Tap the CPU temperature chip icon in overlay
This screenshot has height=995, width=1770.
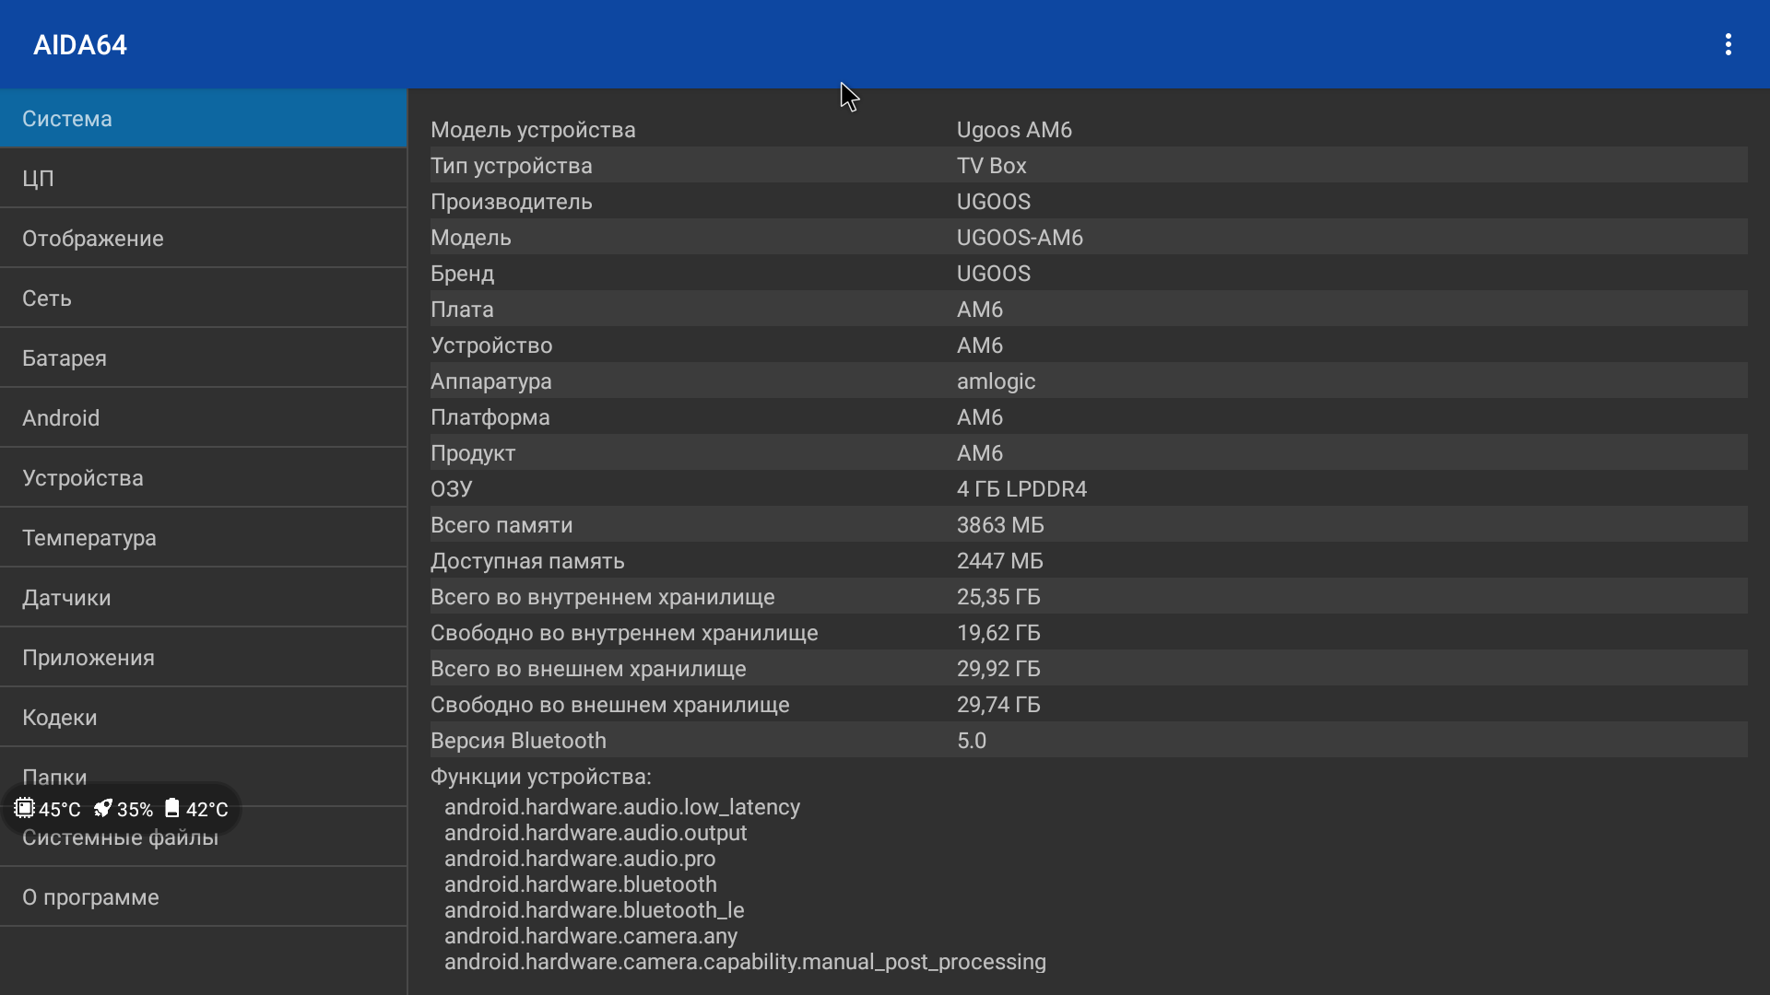(25, 808)
